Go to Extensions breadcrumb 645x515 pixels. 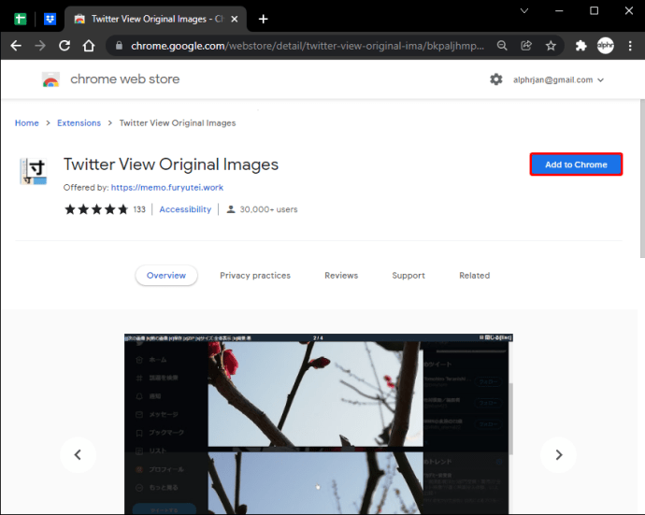pos(79,123)
